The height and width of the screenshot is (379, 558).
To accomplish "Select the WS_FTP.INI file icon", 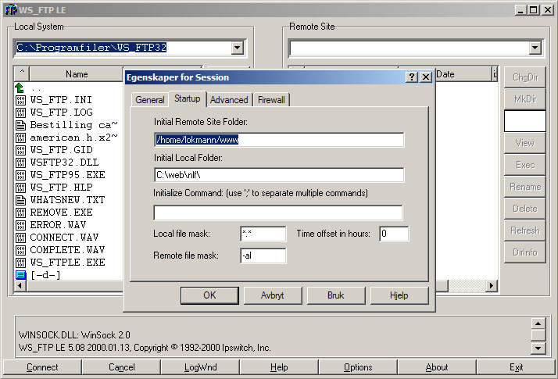I will click(x=21, y=100).
